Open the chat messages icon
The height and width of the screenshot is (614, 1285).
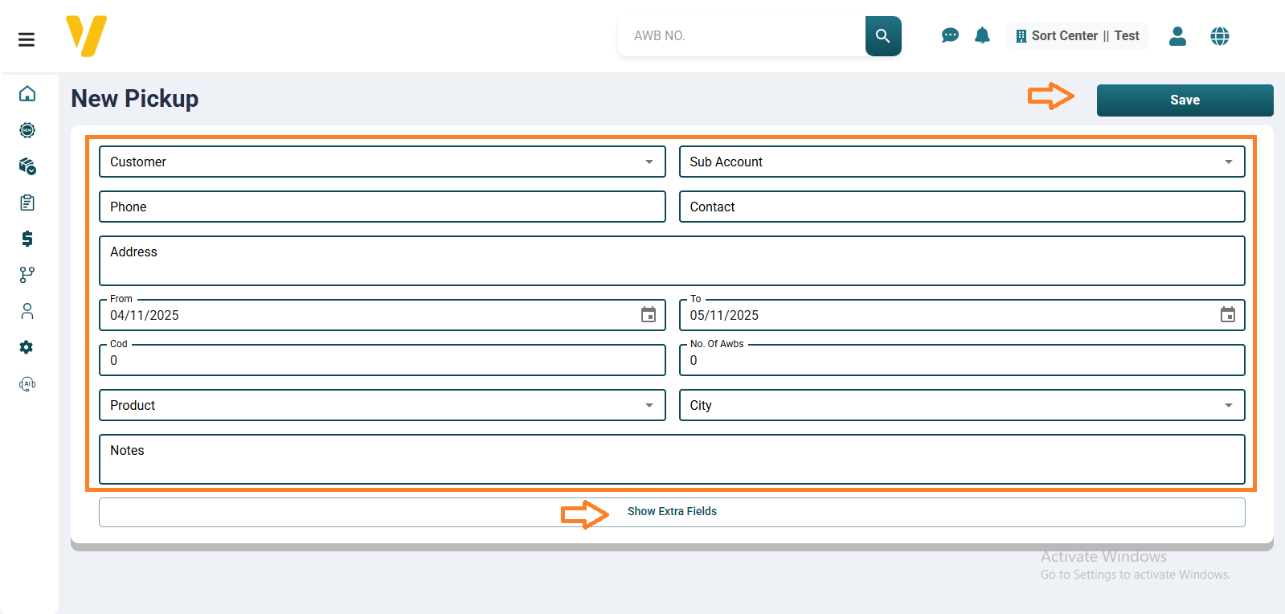tap(950, 35)
